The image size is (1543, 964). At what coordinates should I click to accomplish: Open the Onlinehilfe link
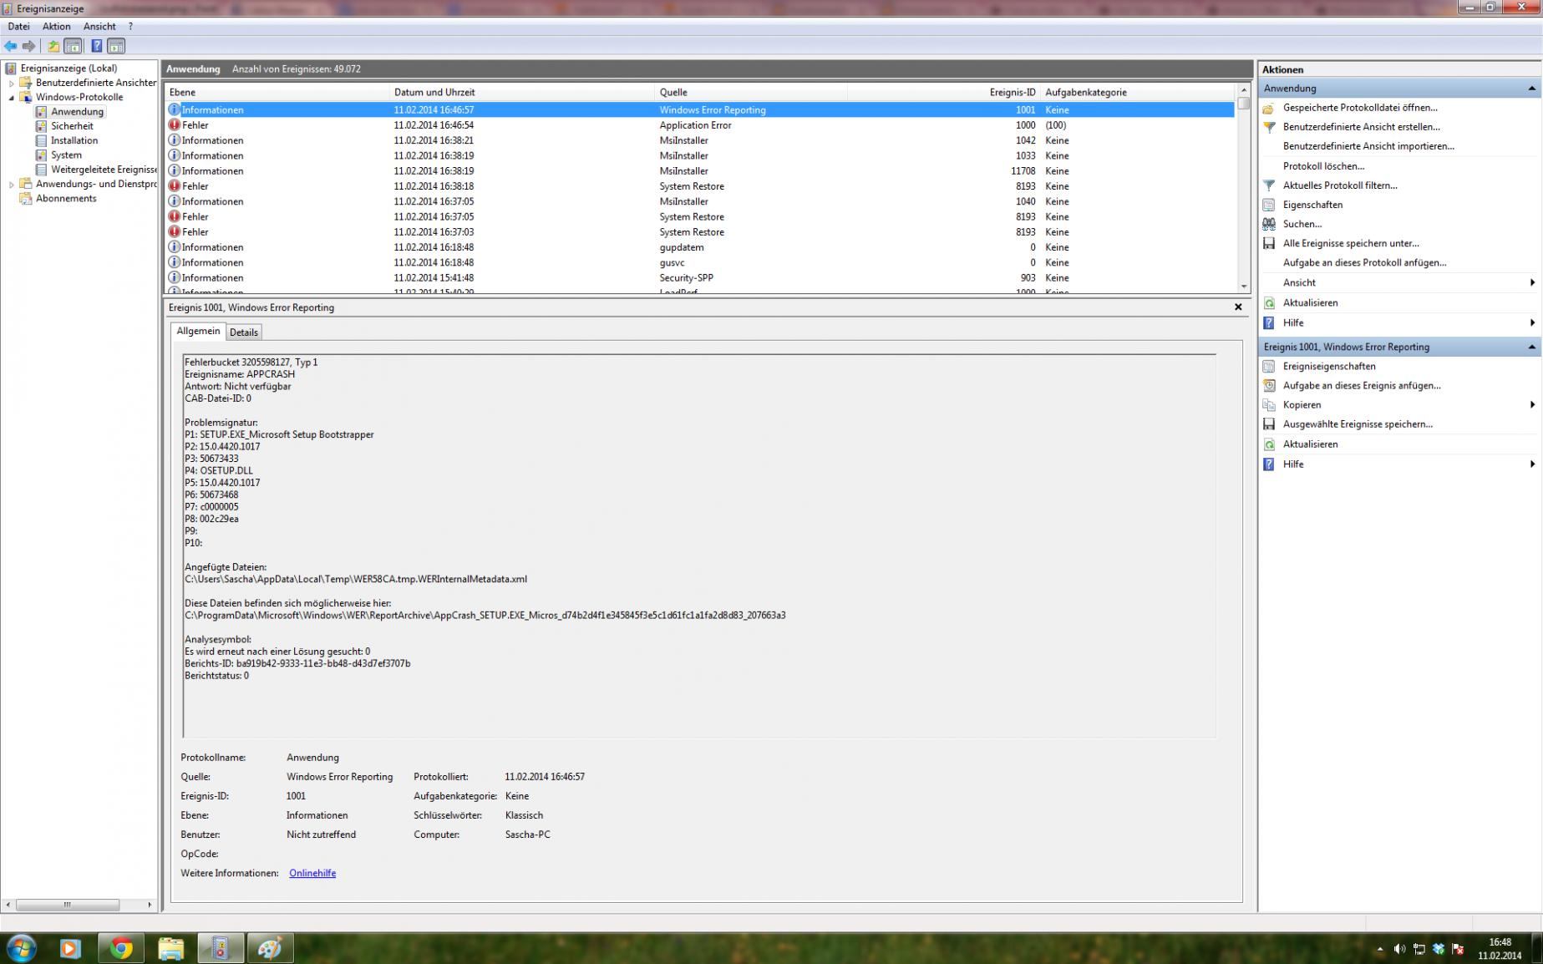(312, 873)
